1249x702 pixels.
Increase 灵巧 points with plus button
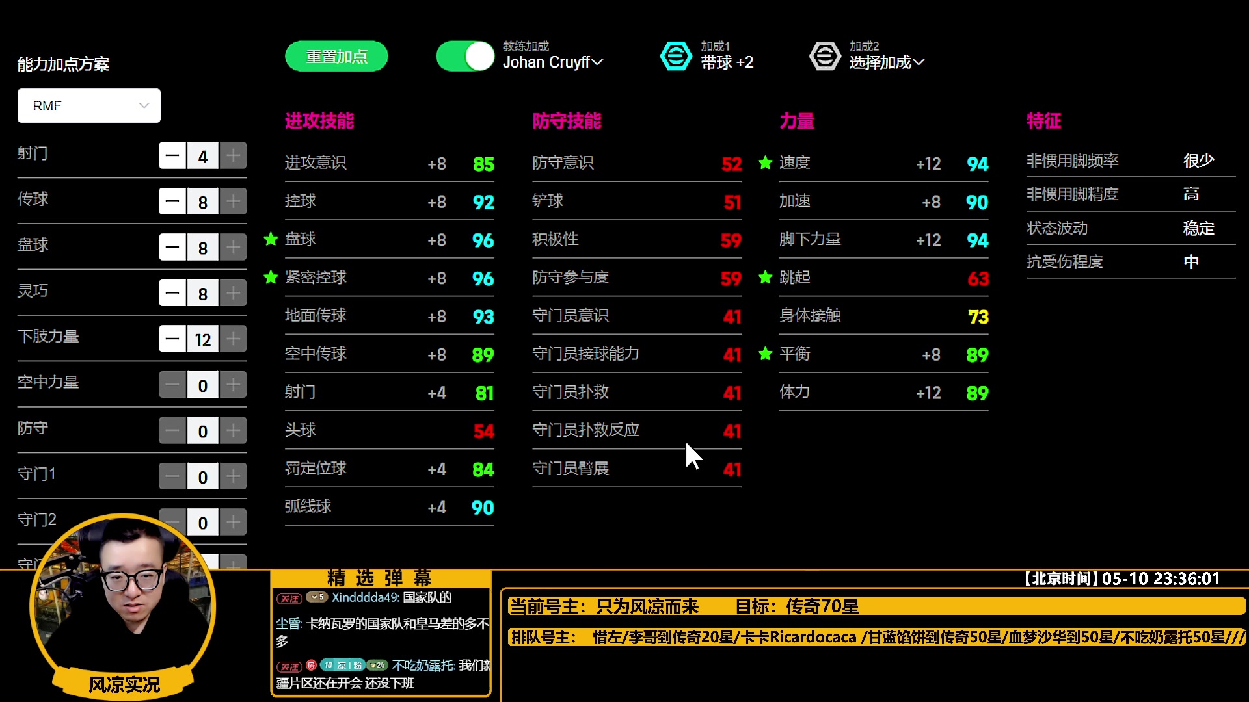[x=234, y=293]
